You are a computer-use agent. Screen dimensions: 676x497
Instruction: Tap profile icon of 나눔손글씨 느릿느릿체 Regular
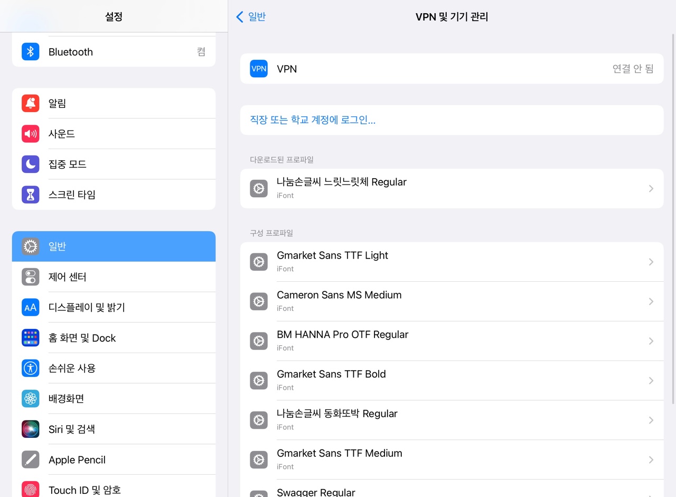259,188
